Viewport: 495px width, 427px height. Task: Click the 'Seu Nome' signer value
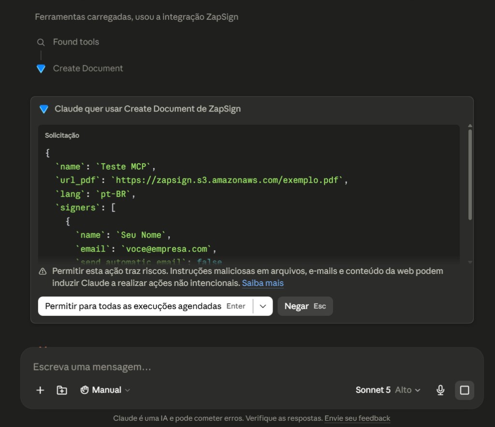coord(141,235)
